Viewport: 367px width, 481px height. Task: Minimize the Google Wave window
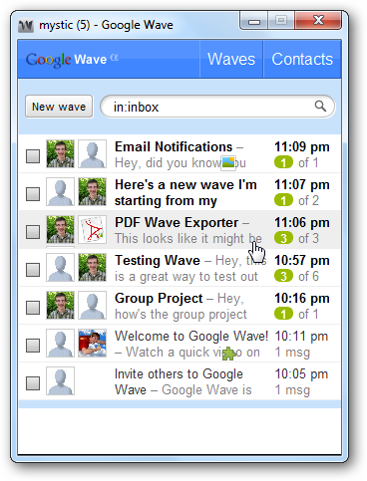tap(254, 22)
